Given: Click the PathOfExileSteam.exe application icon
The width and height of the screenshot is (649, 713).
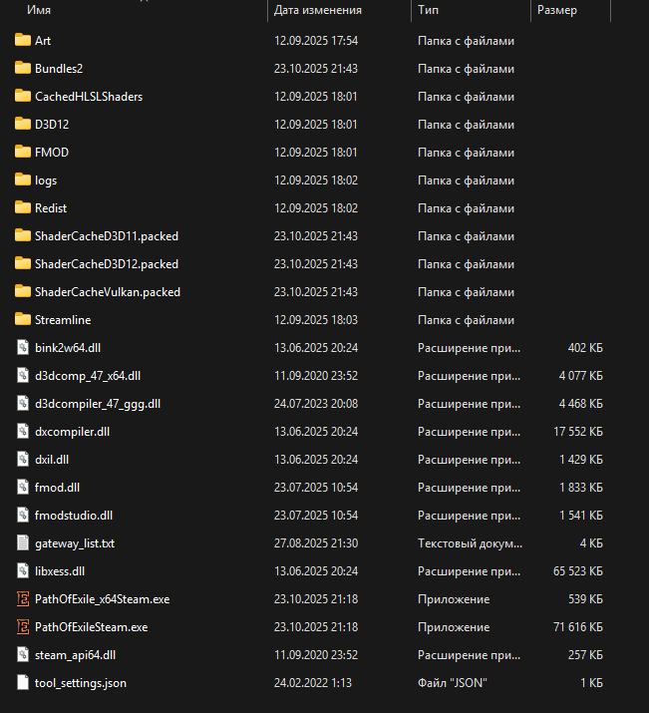Looking at the screenshot, I should pyautogui.click(x=23, y=626).
